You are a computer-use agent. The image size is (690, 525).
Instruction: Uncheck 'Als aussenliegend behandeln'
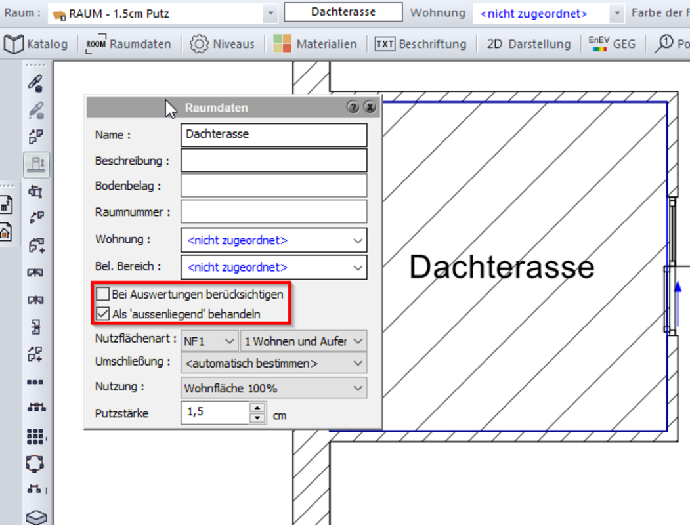(x=102, y=313)
